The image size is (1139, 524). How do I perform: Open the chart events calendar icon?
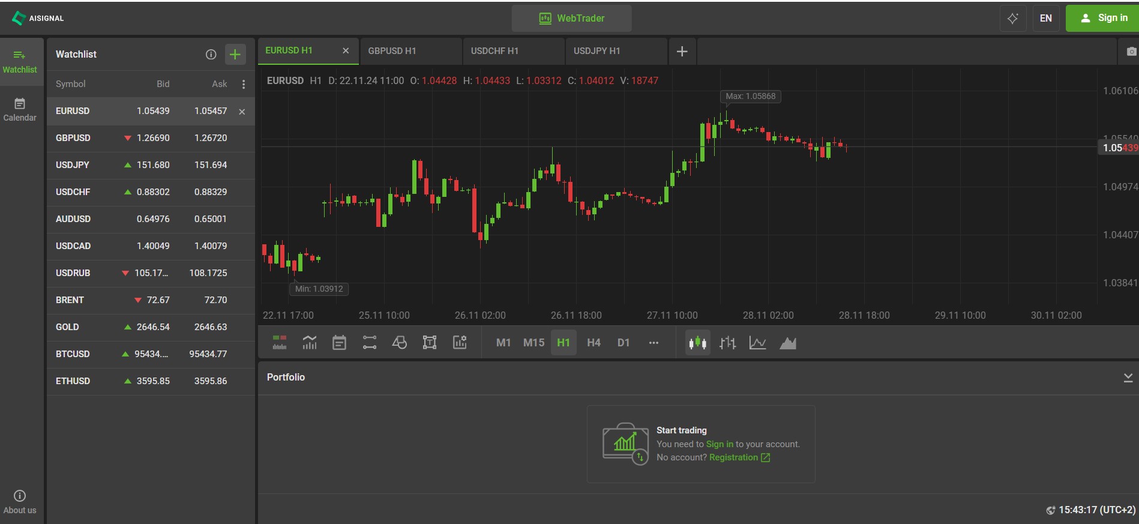(340, 343)
